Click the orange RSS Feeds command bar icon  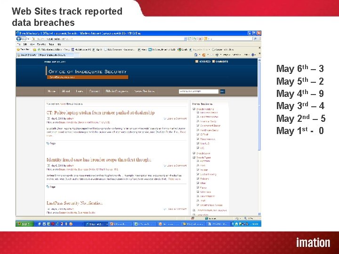pos(204,55)
